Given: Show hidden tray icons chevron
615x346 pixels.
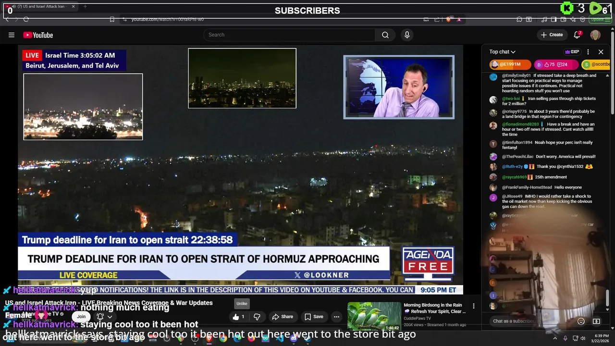Looking at the screenshot, I should pyautogui.click(x=555, y=338).
